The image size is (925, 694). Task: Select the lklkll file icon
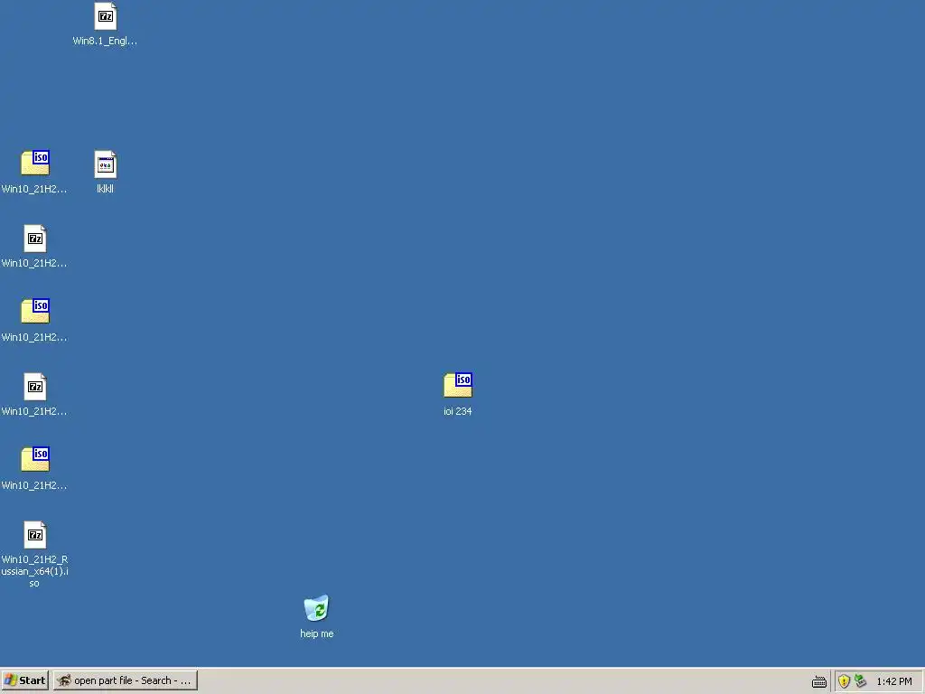(x=106, y=164)
